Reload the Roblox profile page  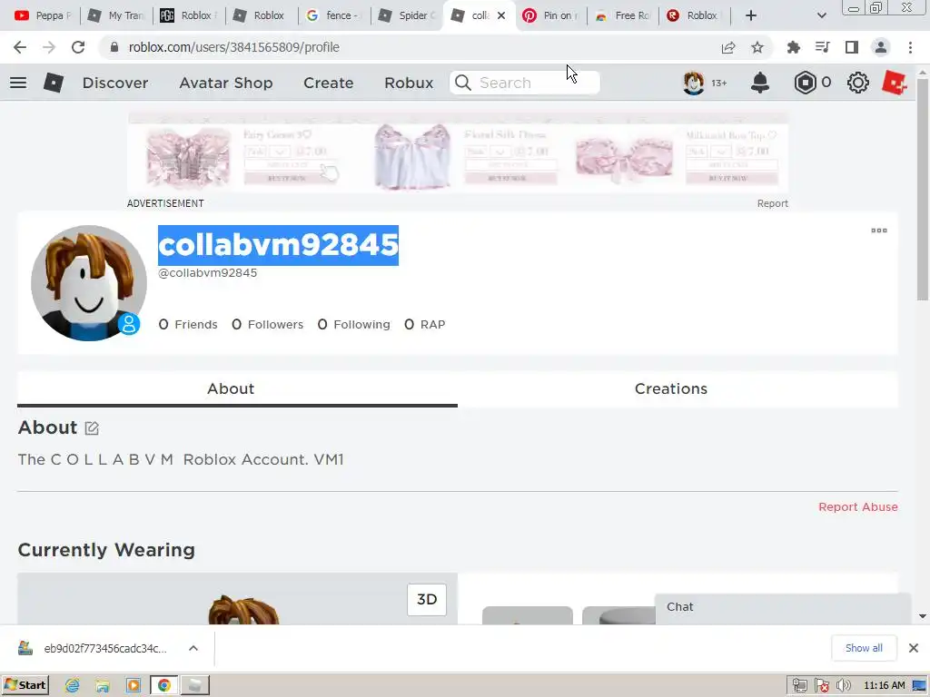(x=78, y=47)
